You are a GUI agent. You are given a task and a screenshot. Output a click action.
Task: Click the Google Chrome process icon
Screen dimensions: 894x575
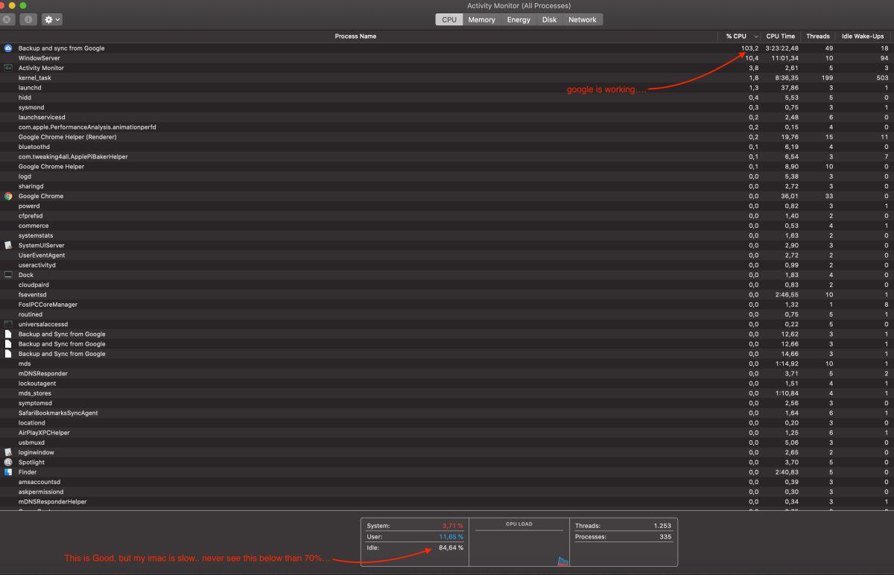click(8, 197)
